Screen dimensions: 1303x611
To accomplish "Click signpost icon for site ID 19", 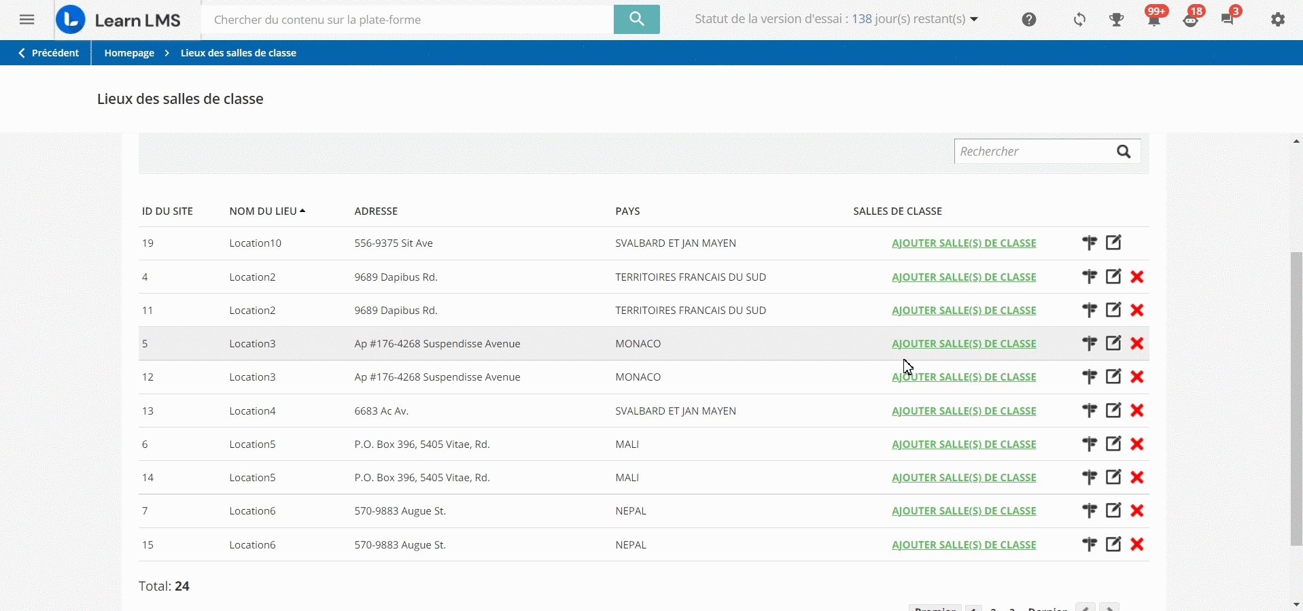I will 1090,243.
